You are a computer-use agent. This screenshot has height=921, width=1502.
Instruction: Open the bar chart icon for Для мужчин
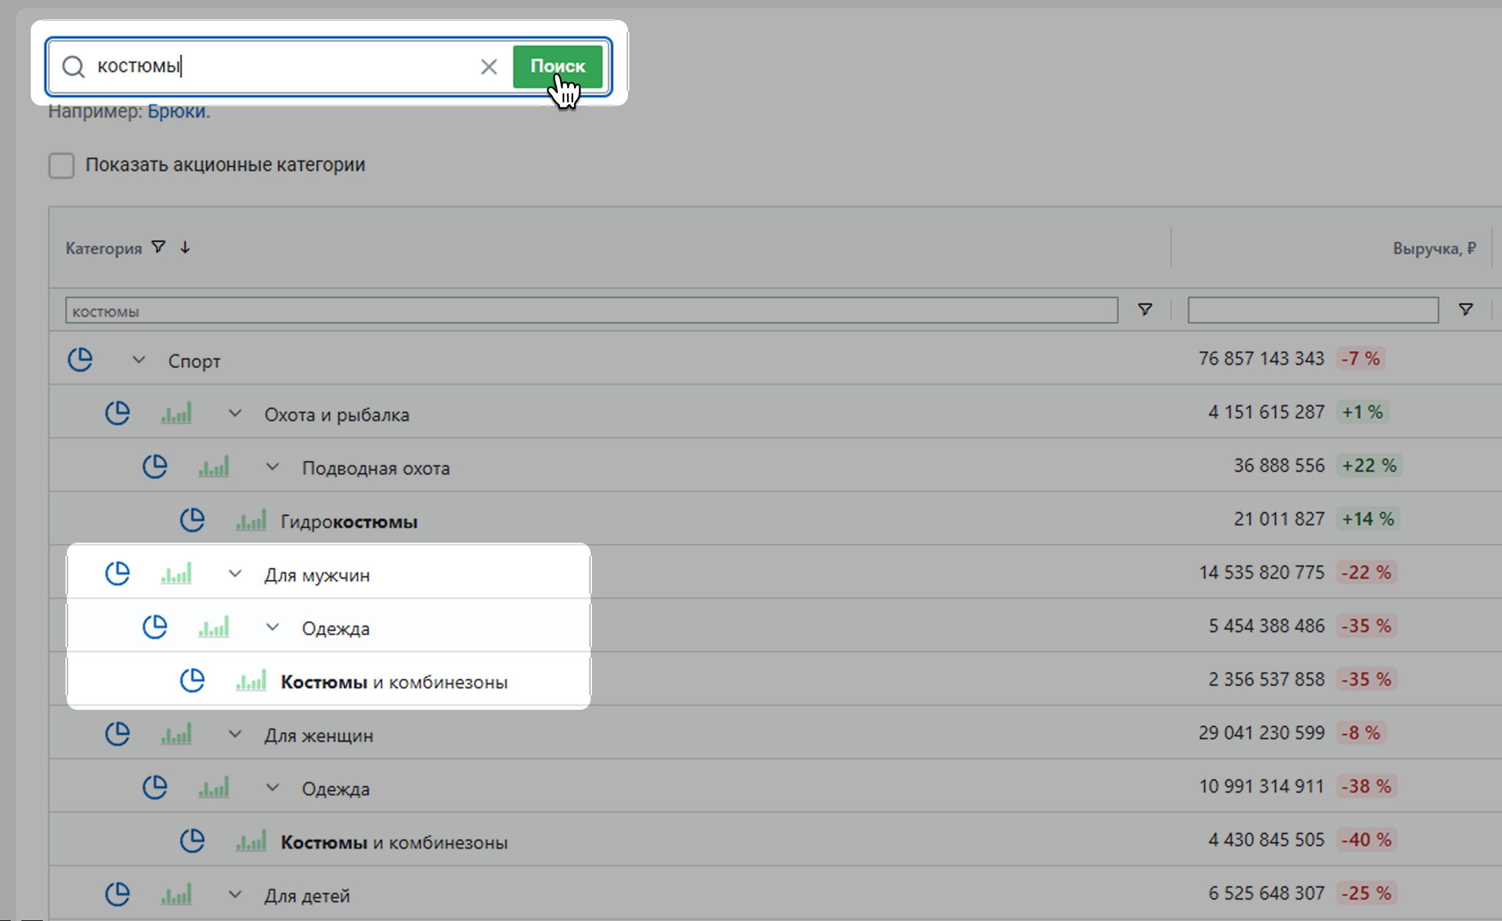click(176, 573)
